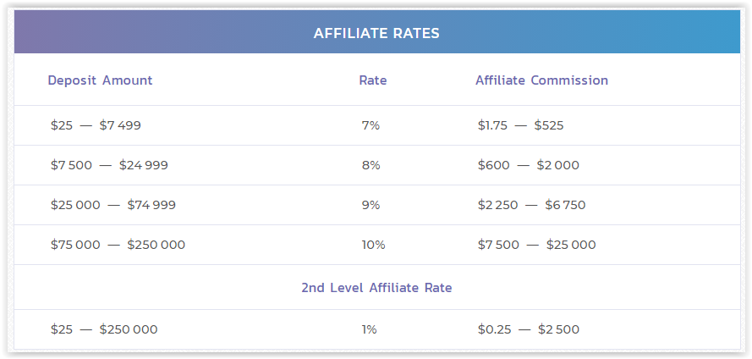Click the 1% second-level rate cell

pos(369,329)
